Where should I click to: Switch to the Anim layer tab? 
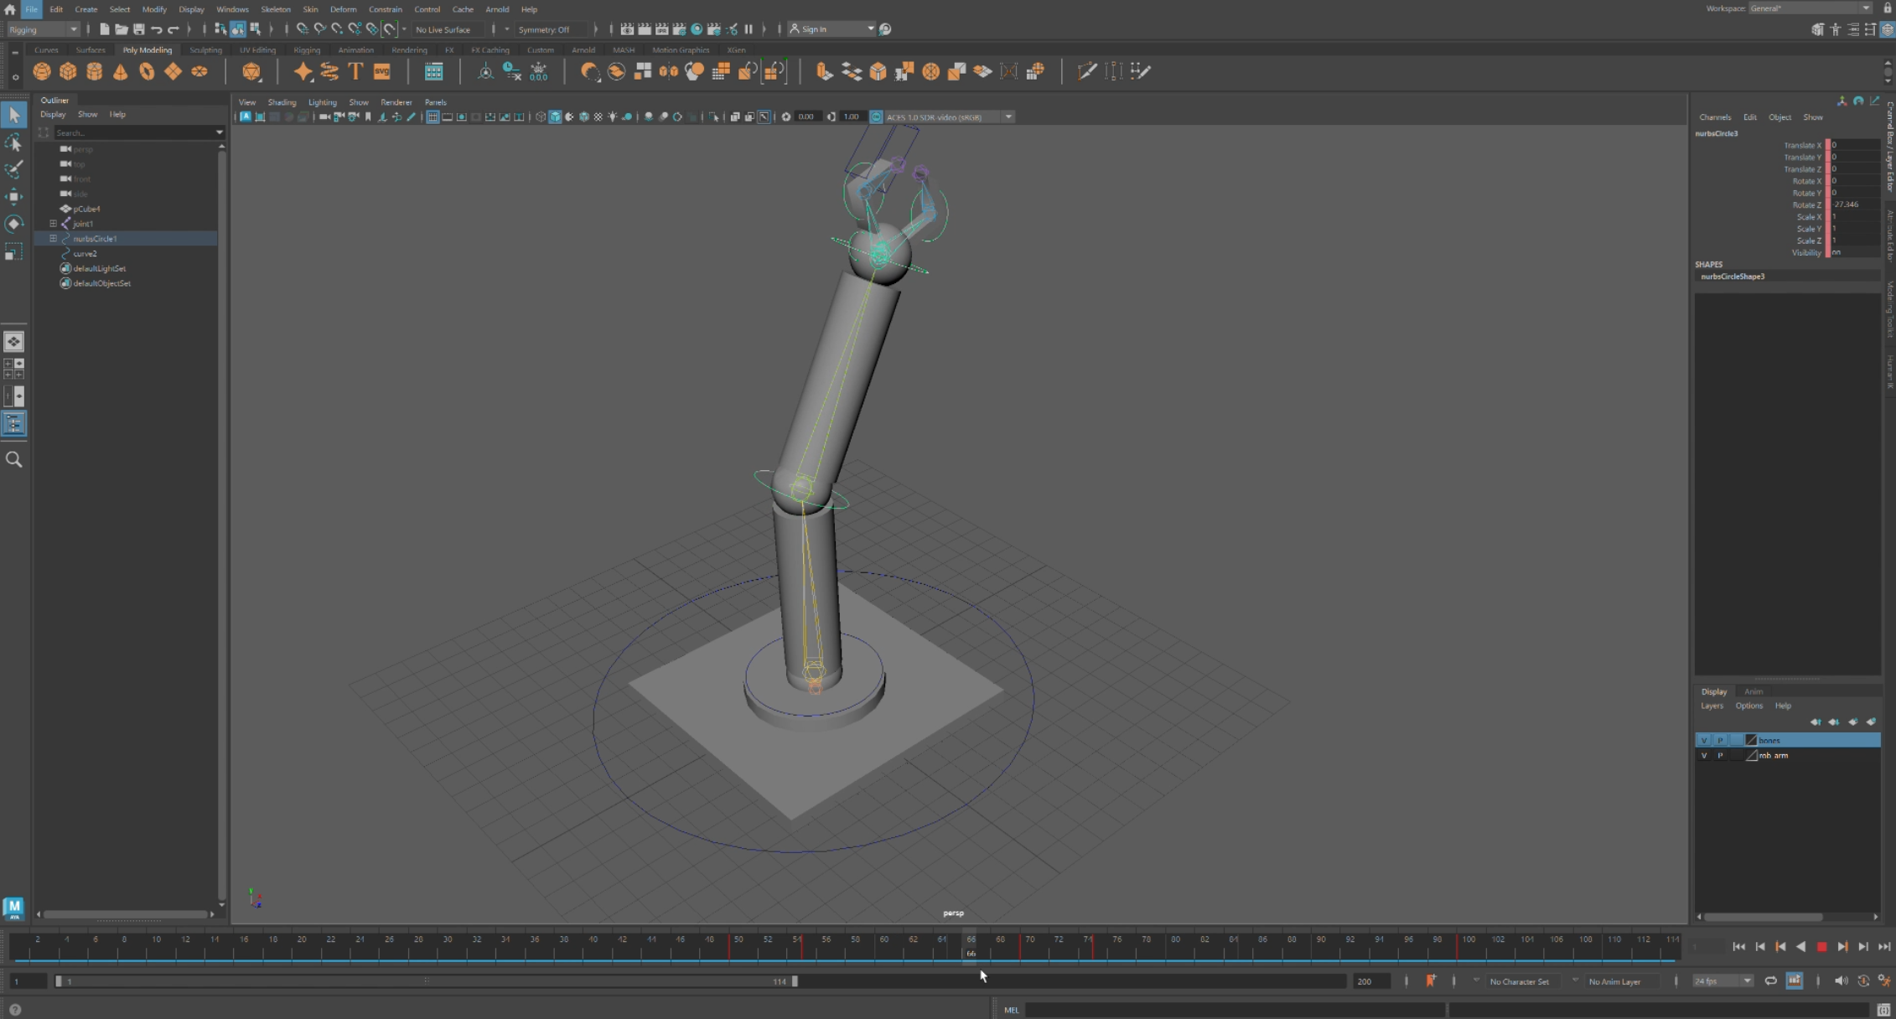click(1753, 691)
